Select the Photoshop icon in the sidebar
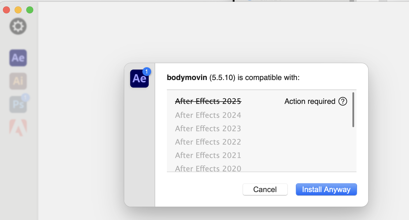Screen dimensions: 409x220 (18, 104)
